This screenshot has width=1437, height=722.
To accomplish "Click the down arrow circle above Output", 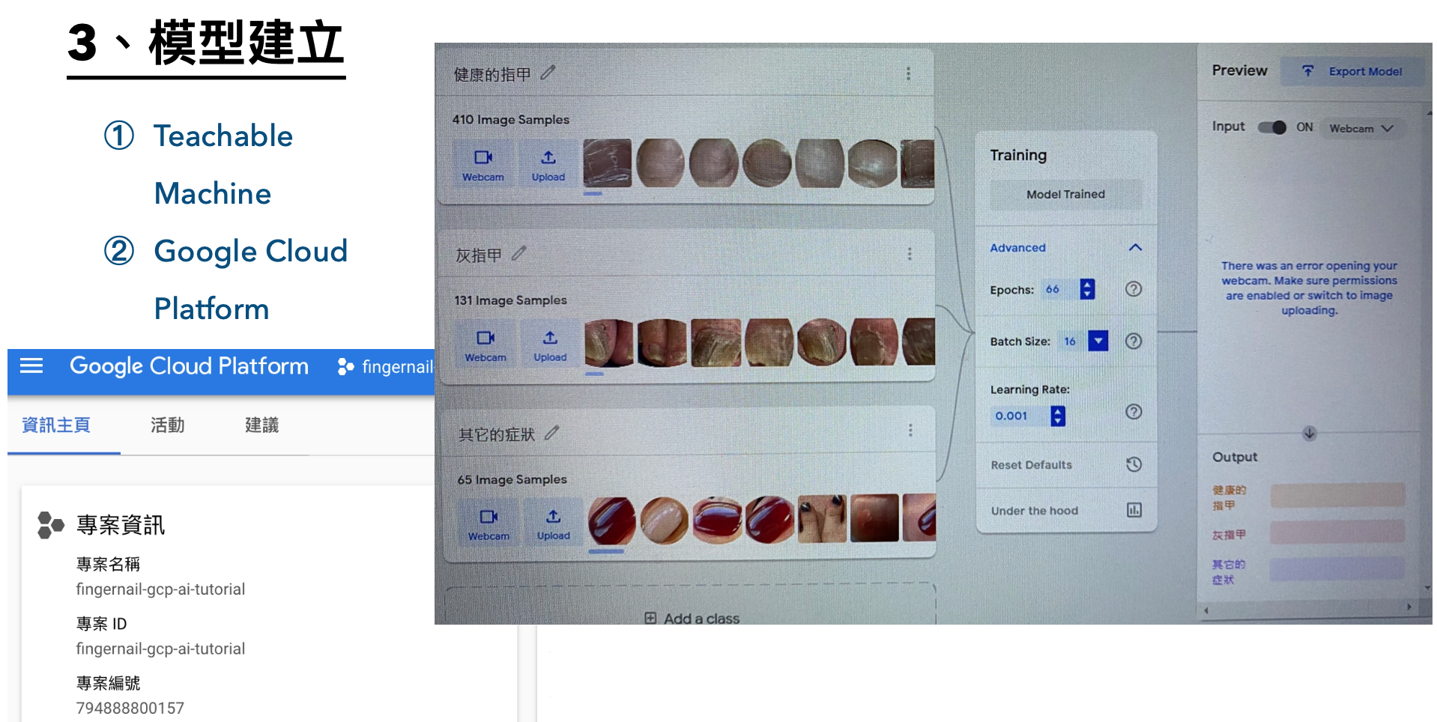I will click(1309, 434).
